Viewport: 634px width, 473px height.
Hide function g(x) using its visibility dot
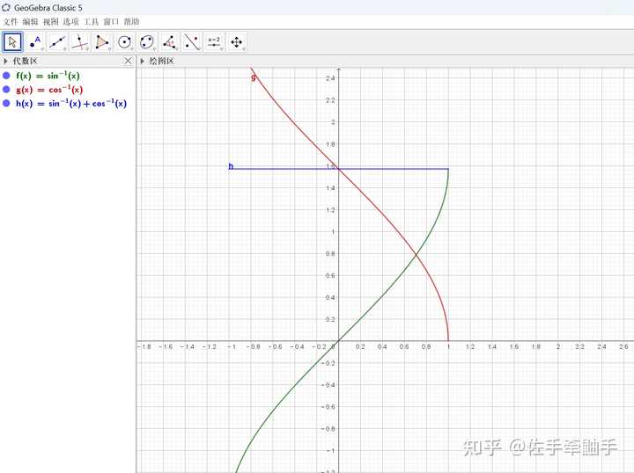pyautogui.click(x=6, y=89)
